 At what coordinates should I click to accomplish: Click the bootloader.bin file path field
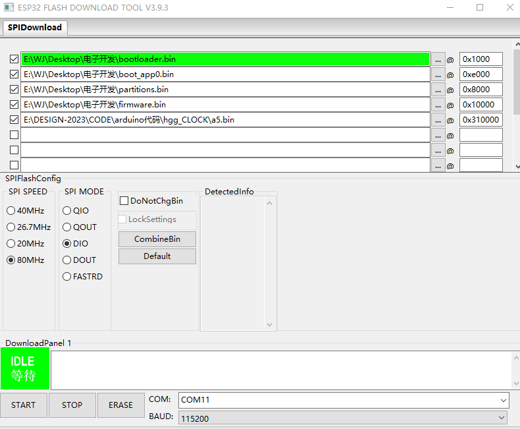pyautogui.click(x=226, y=59)
